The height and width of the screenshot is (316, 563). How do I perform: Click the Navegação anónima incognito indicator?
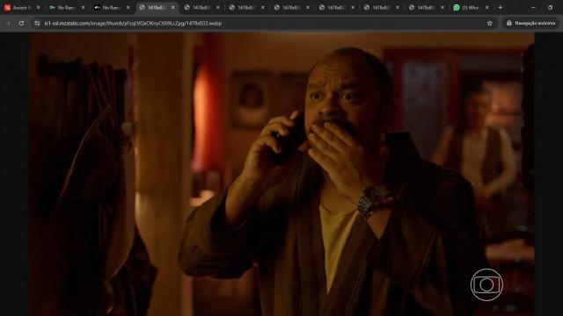coord(531,24)
